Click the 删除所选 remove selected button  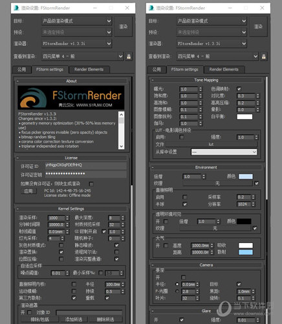[105, 319]
